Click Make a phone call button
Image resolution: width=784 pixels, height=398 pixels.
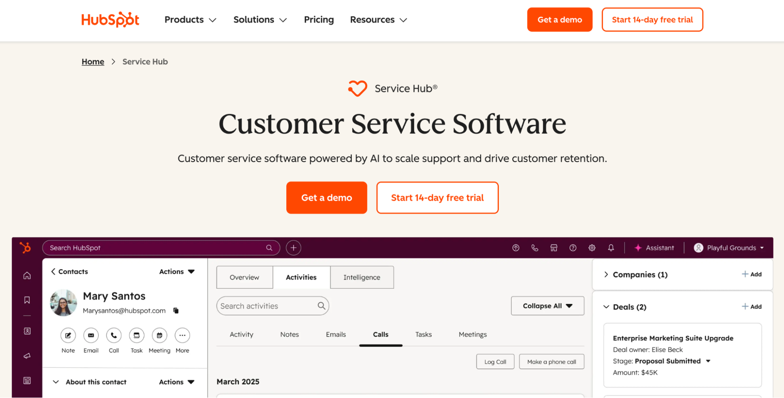(x=551, y=362)
